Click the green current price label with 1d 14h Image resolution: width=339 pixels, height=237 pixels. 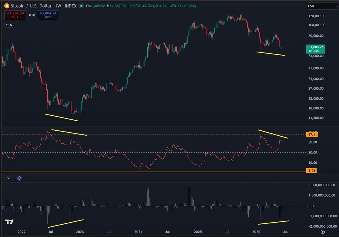click(x=316, y=49)
